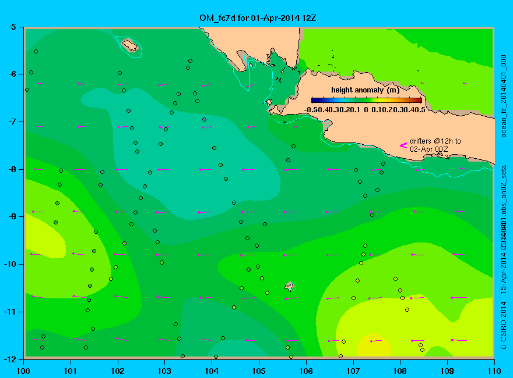Click longitude label "103" on the x-axis
The height and width of the screenshot is (378, 513).
pyautogui.click(x=164, y=371)
